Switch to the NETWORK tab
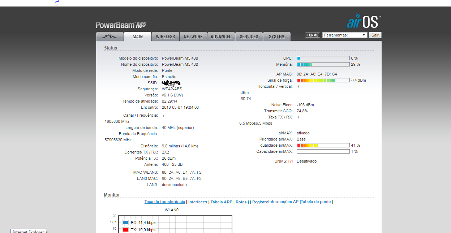Image resolution: width=451 pixels, height=233 pixels. pyautogui.click(x=193, y=36)
